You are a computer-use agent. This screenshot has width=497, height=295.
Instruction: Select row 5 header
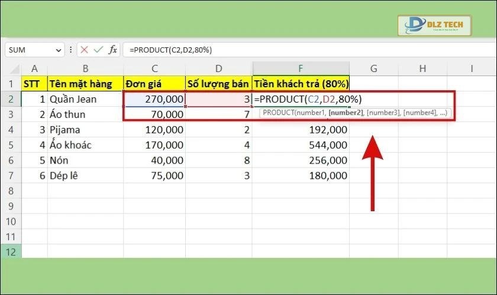[11, 145]
